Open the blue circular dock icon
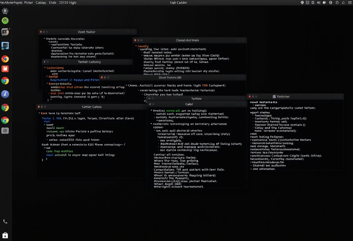The image size is (353, 241). click(5, 94)
